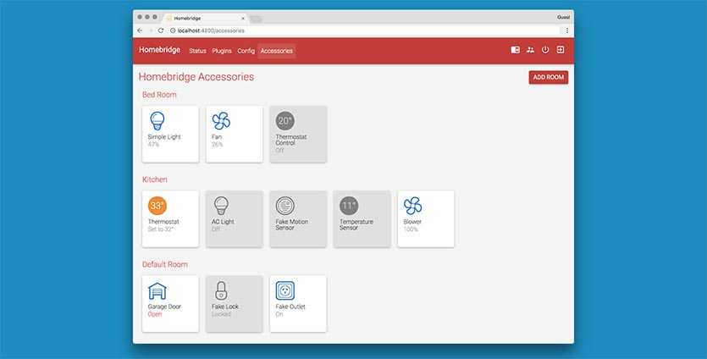Image resolution: width=707 pixels, height=359 pixels.
Task: Select the Fake Motion Sensor tile
Action: 297,218
